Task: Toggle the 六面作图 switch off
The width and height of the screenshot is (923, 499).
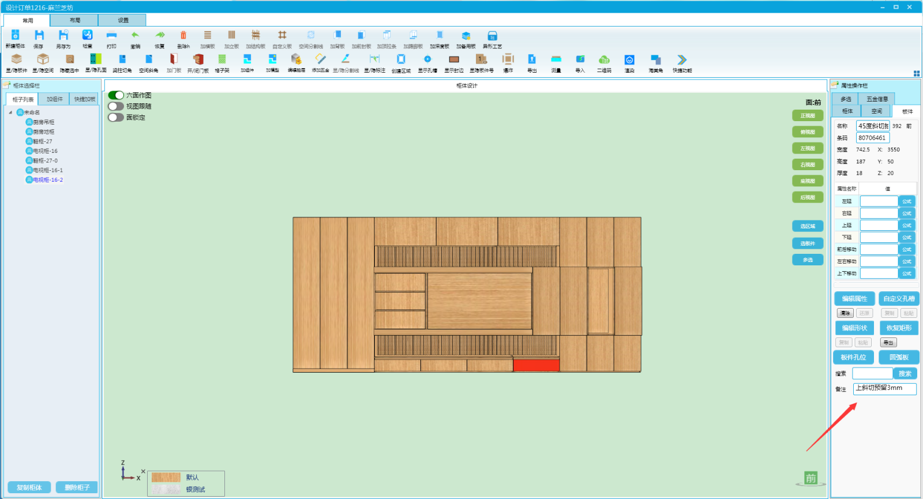Action: (x=116, y=95)
